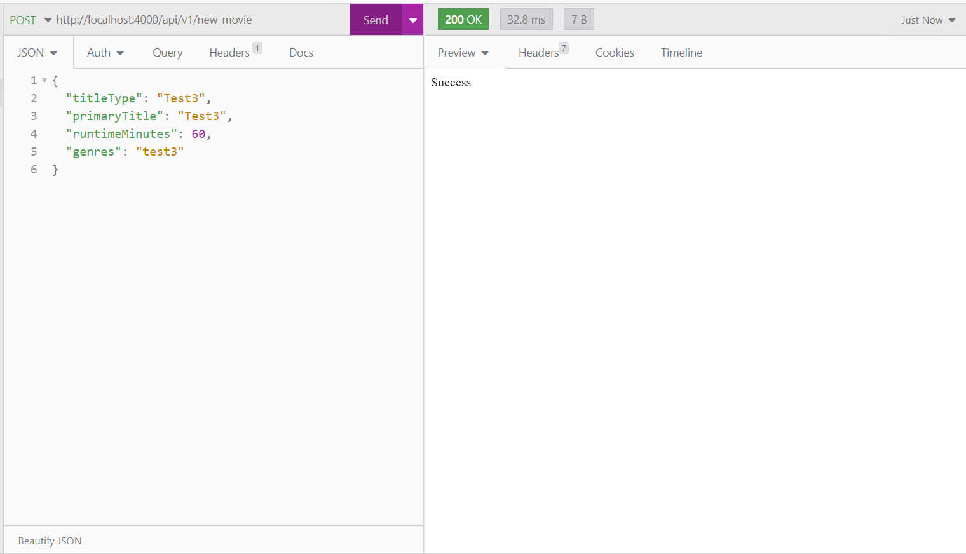
Task: Open the Just Now response history dropdown
Action: click(x=927, y=20)
